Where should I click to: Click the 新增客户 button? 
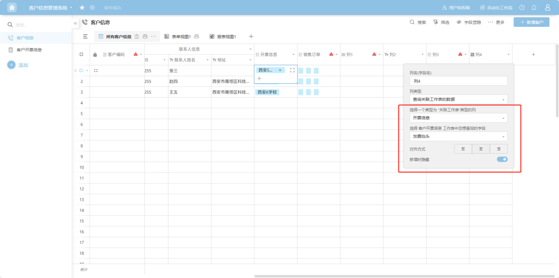pyautogui.click(x=531, y=22)
